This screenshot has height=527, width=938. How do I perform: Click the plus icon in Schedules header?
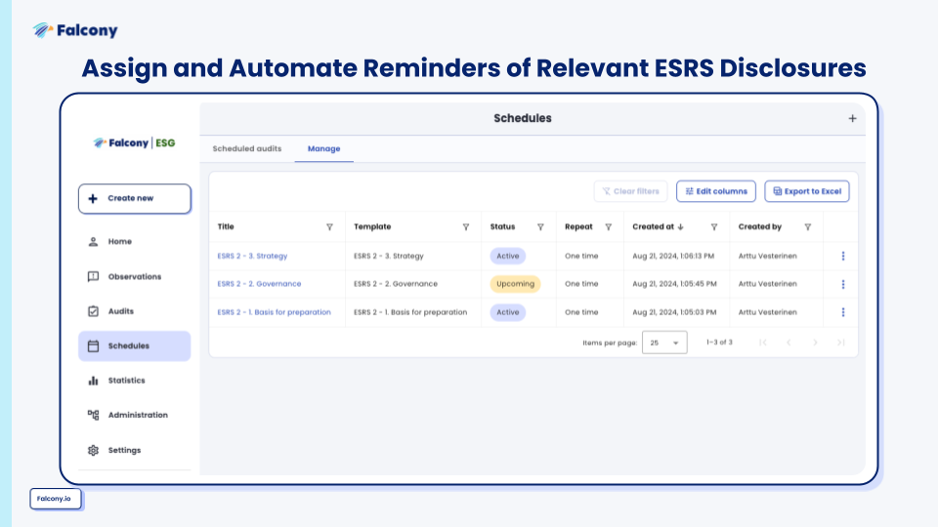pos(852,118)
